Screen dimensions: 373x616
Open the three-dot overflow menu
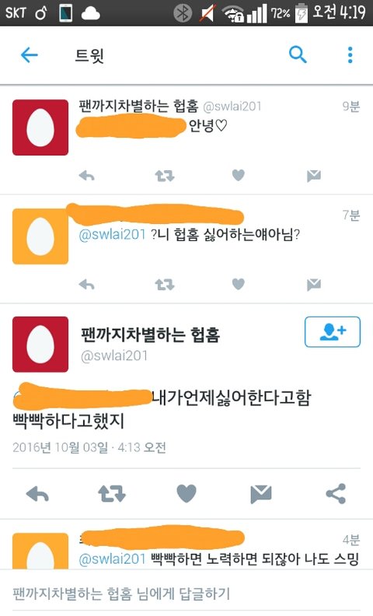tap(350, 54)
